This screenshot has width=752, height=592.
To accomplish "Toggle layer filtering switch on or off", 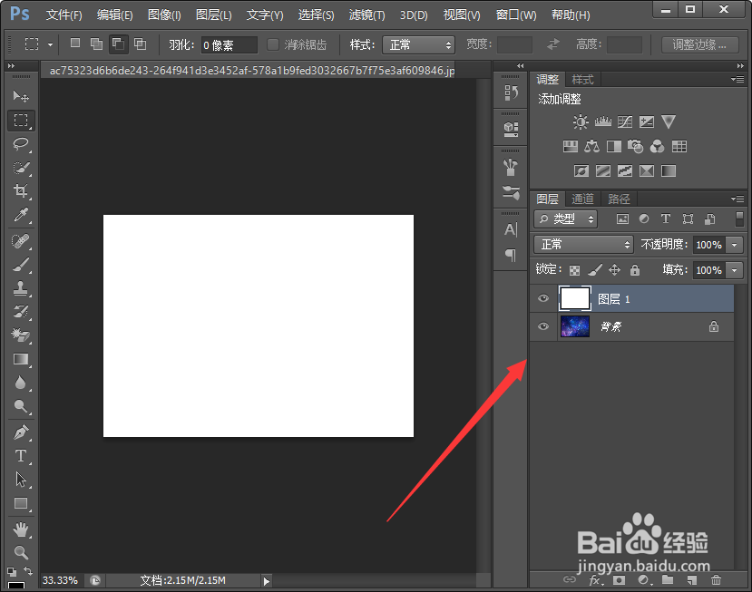I will (739, 218).
